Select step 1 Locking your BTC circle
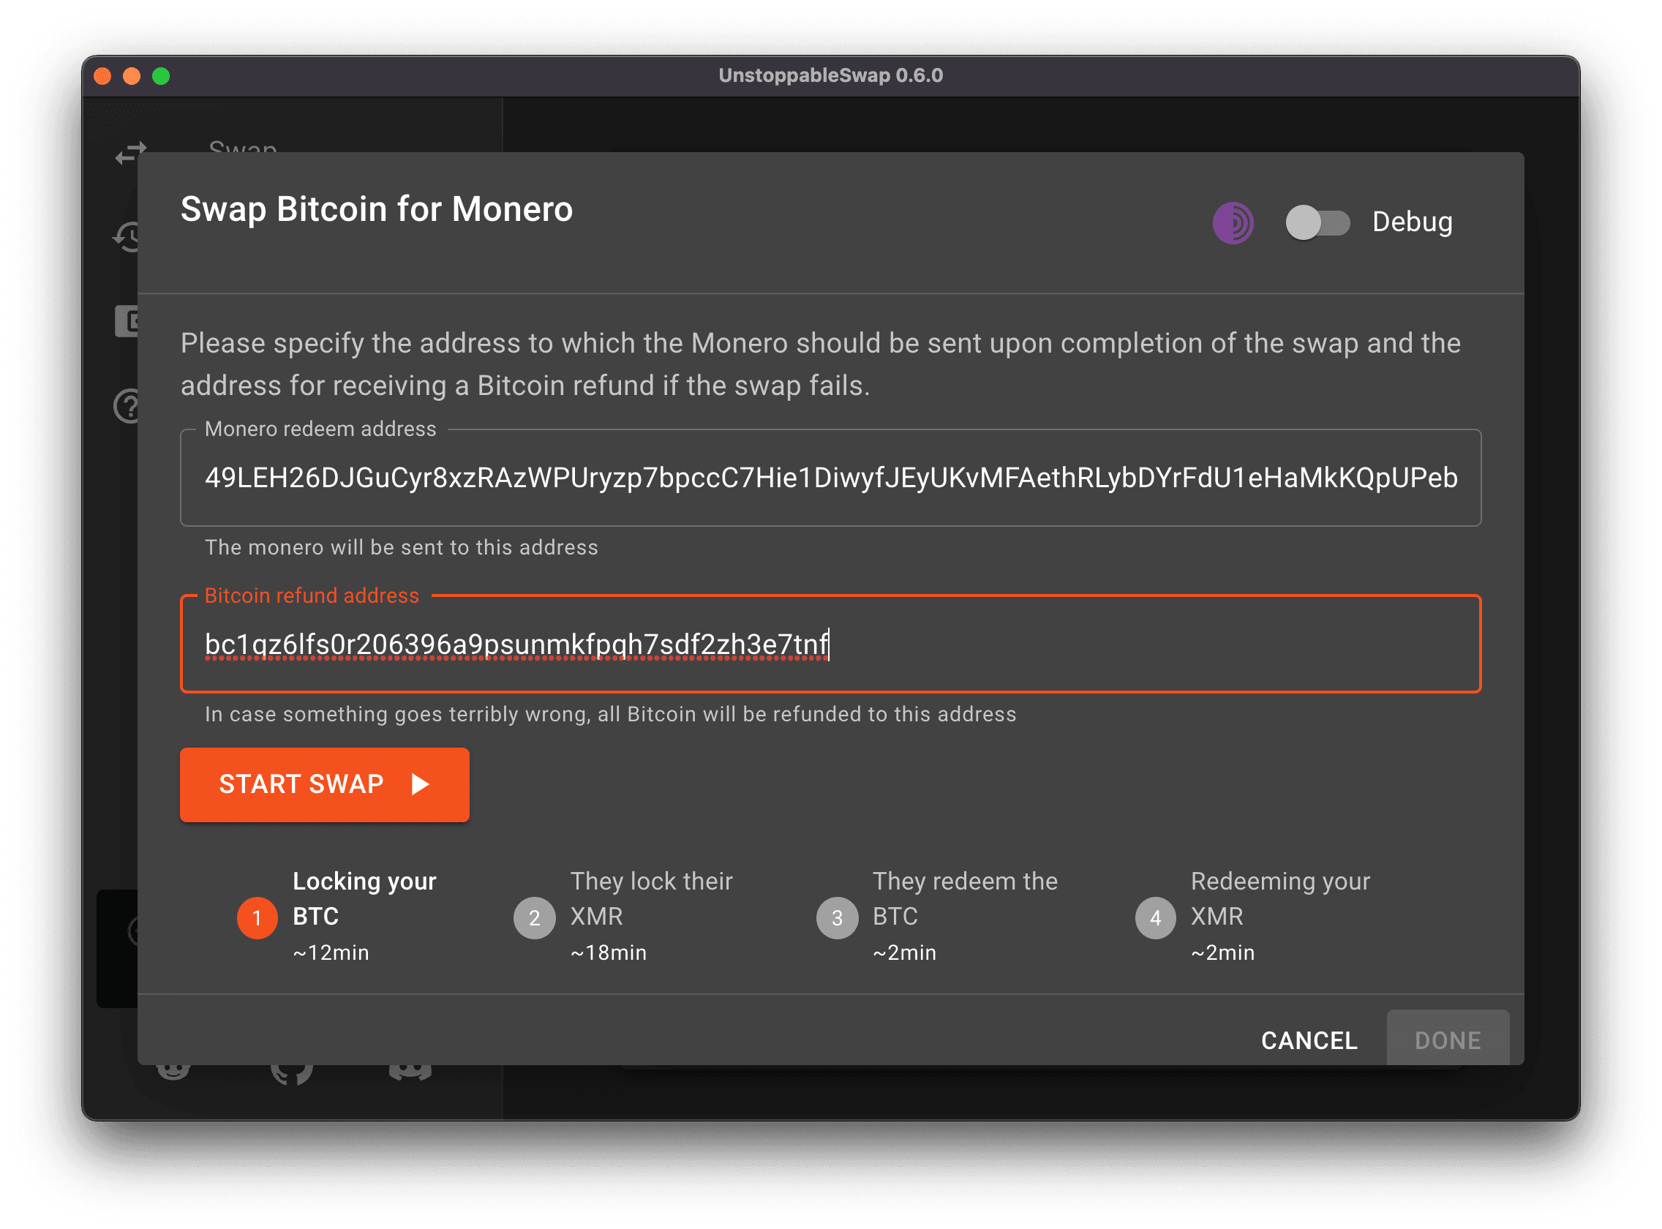Image resolution: width=1662 pixels, height=1229 pixels. (x=257, y=918)
